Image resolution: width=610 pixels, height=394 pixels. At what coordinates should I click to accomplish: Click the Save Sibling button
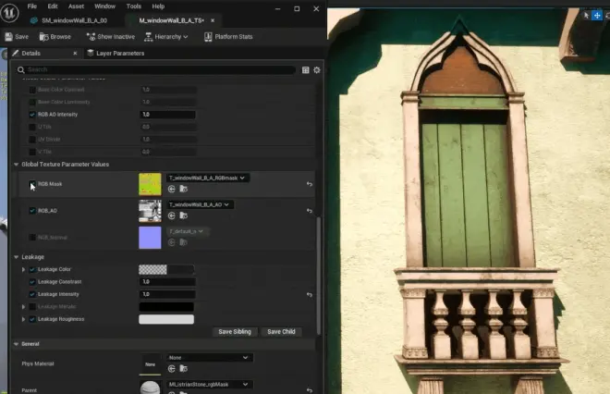(235, 332)
